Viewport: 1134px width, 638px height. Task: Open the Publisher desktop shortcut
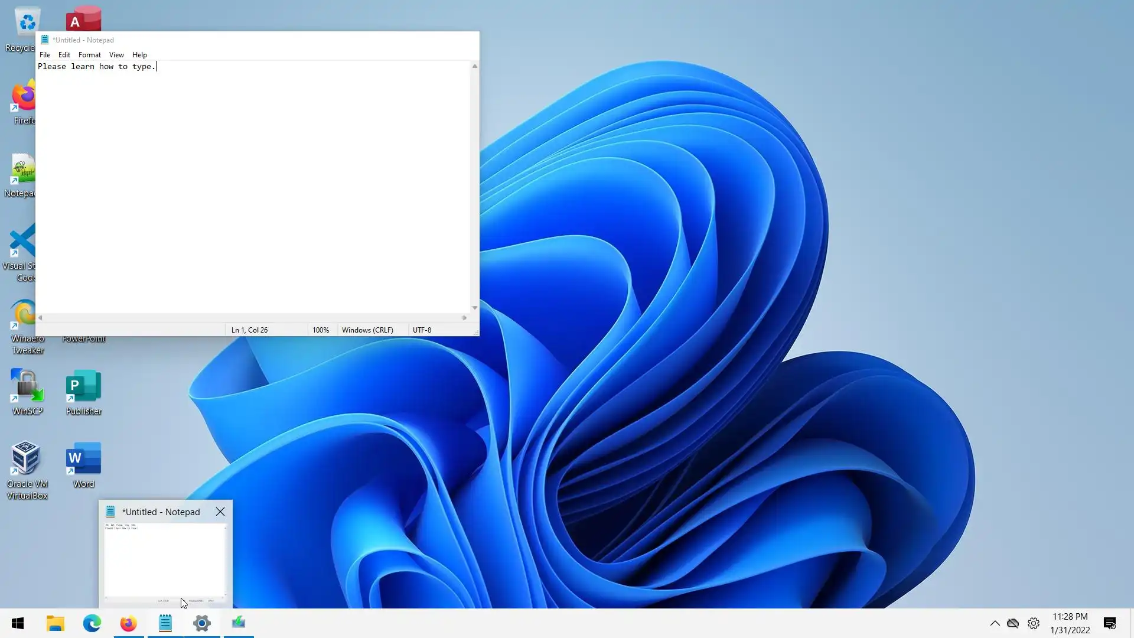83,392
